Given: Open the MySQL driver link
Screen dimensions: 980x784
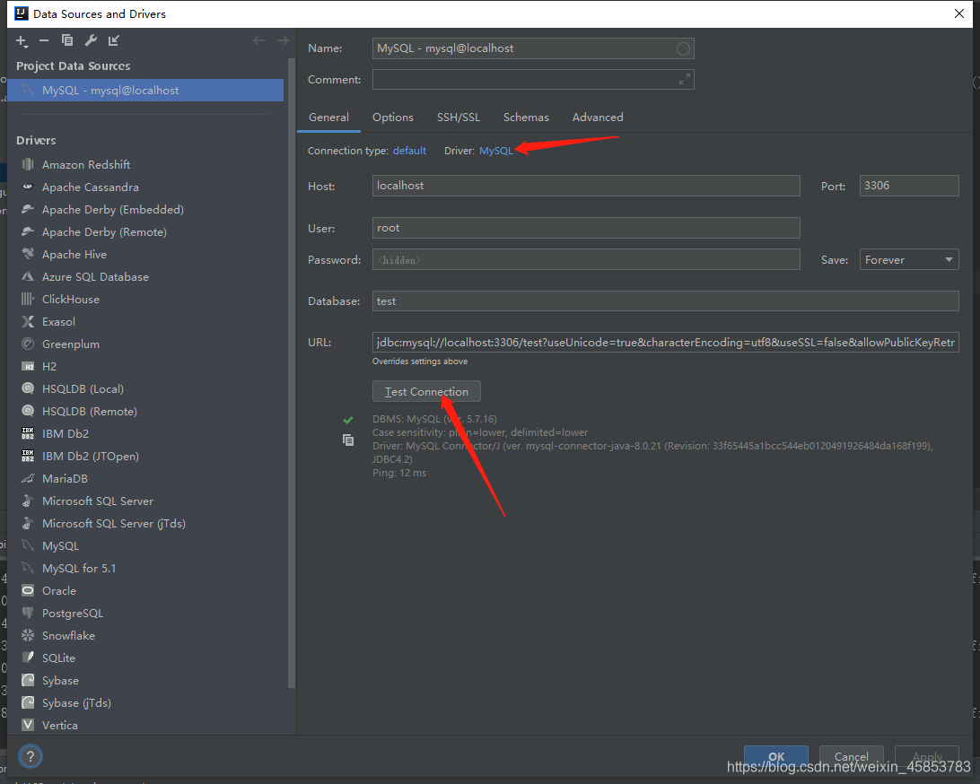Looking at the screenshot, I should [x=496, y=151].
